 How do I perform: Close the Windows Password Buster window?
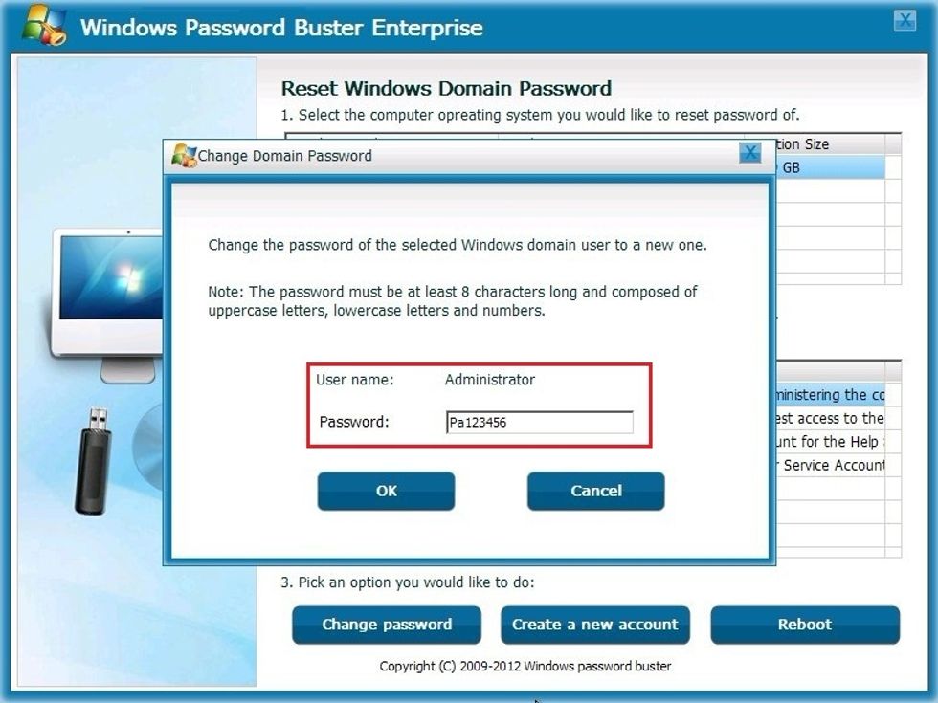click(905, 20)
